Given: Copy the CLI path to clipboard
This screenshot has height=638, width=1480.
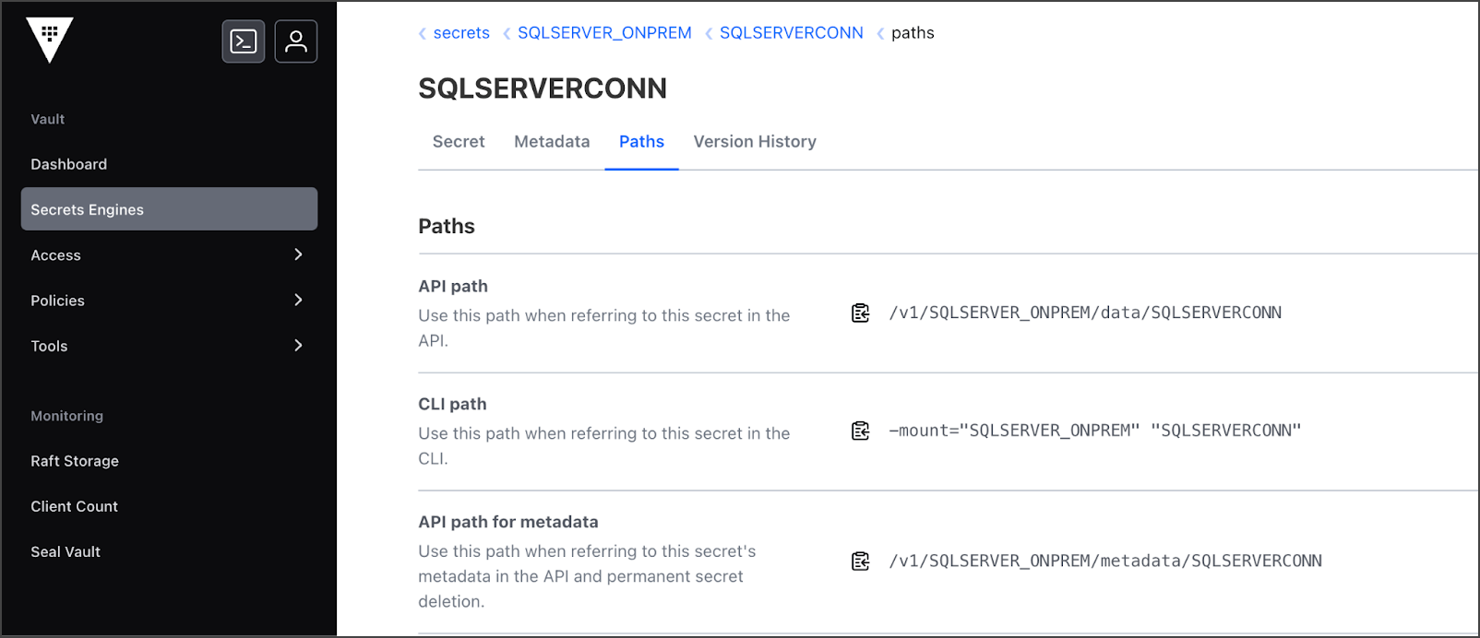Looking at the screenshot, I should (861, 431).
